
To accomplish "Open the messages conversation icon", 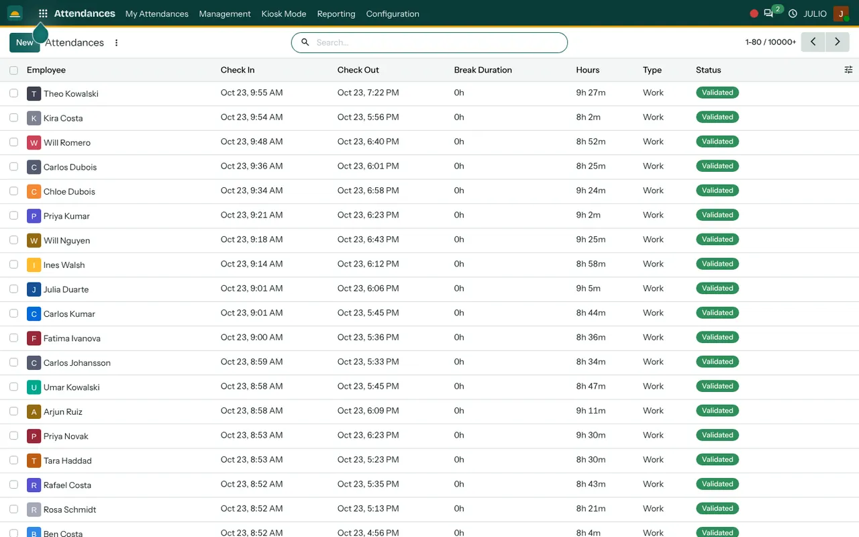I will point(768,13).
